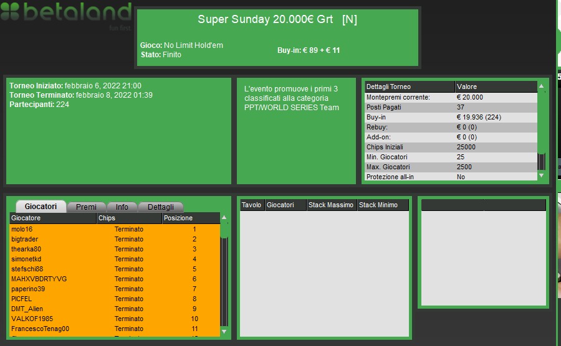Select player row bigtrader
The image size is (561, 346).
115,239
